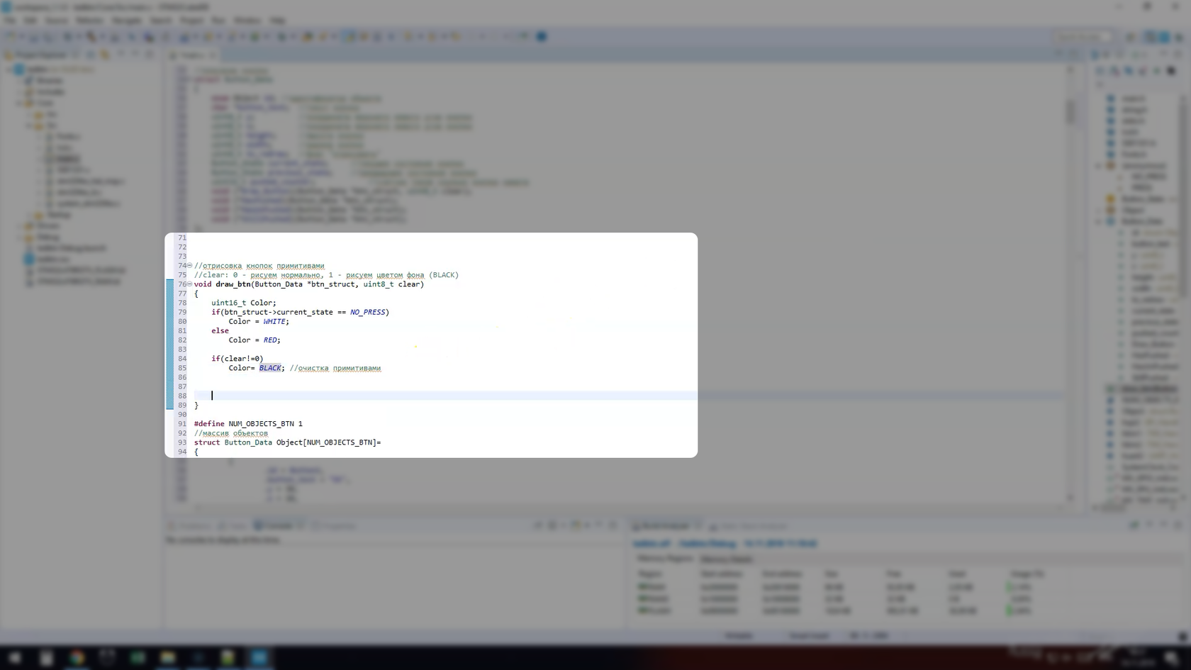
Task: Click the '//clear: 0 - рисуем нормально' comment line
Action: [x=326, y=275]
